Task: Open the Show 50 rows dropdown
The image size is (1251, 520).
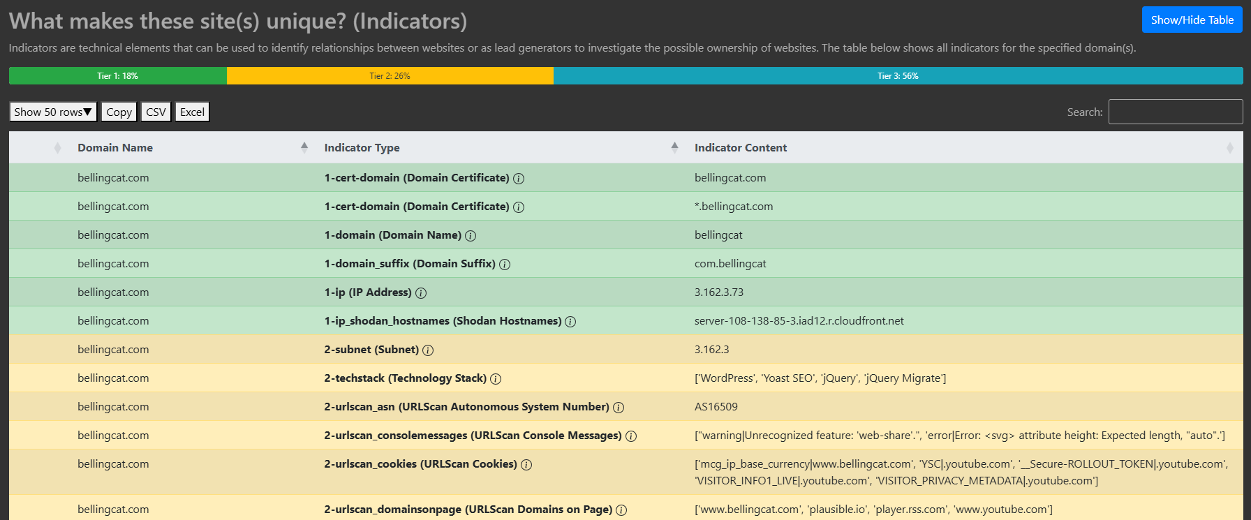Action: (x=53, y=112)
